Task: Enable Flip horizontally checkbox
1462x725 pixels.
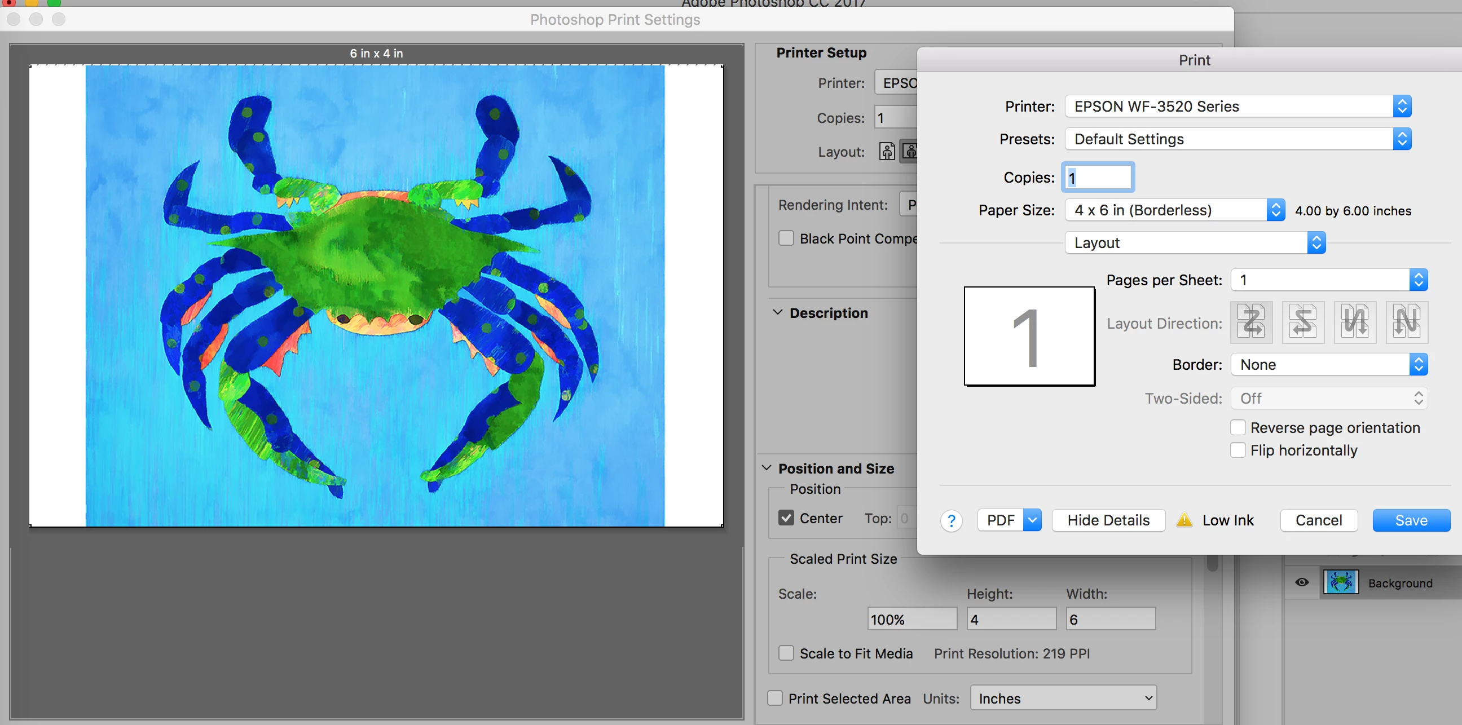Action: [1238, 450]
